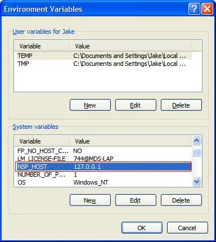Select the OS Windows_NT variable row
216x242 pixels.
pyautogui.click(x=104, y=182)
